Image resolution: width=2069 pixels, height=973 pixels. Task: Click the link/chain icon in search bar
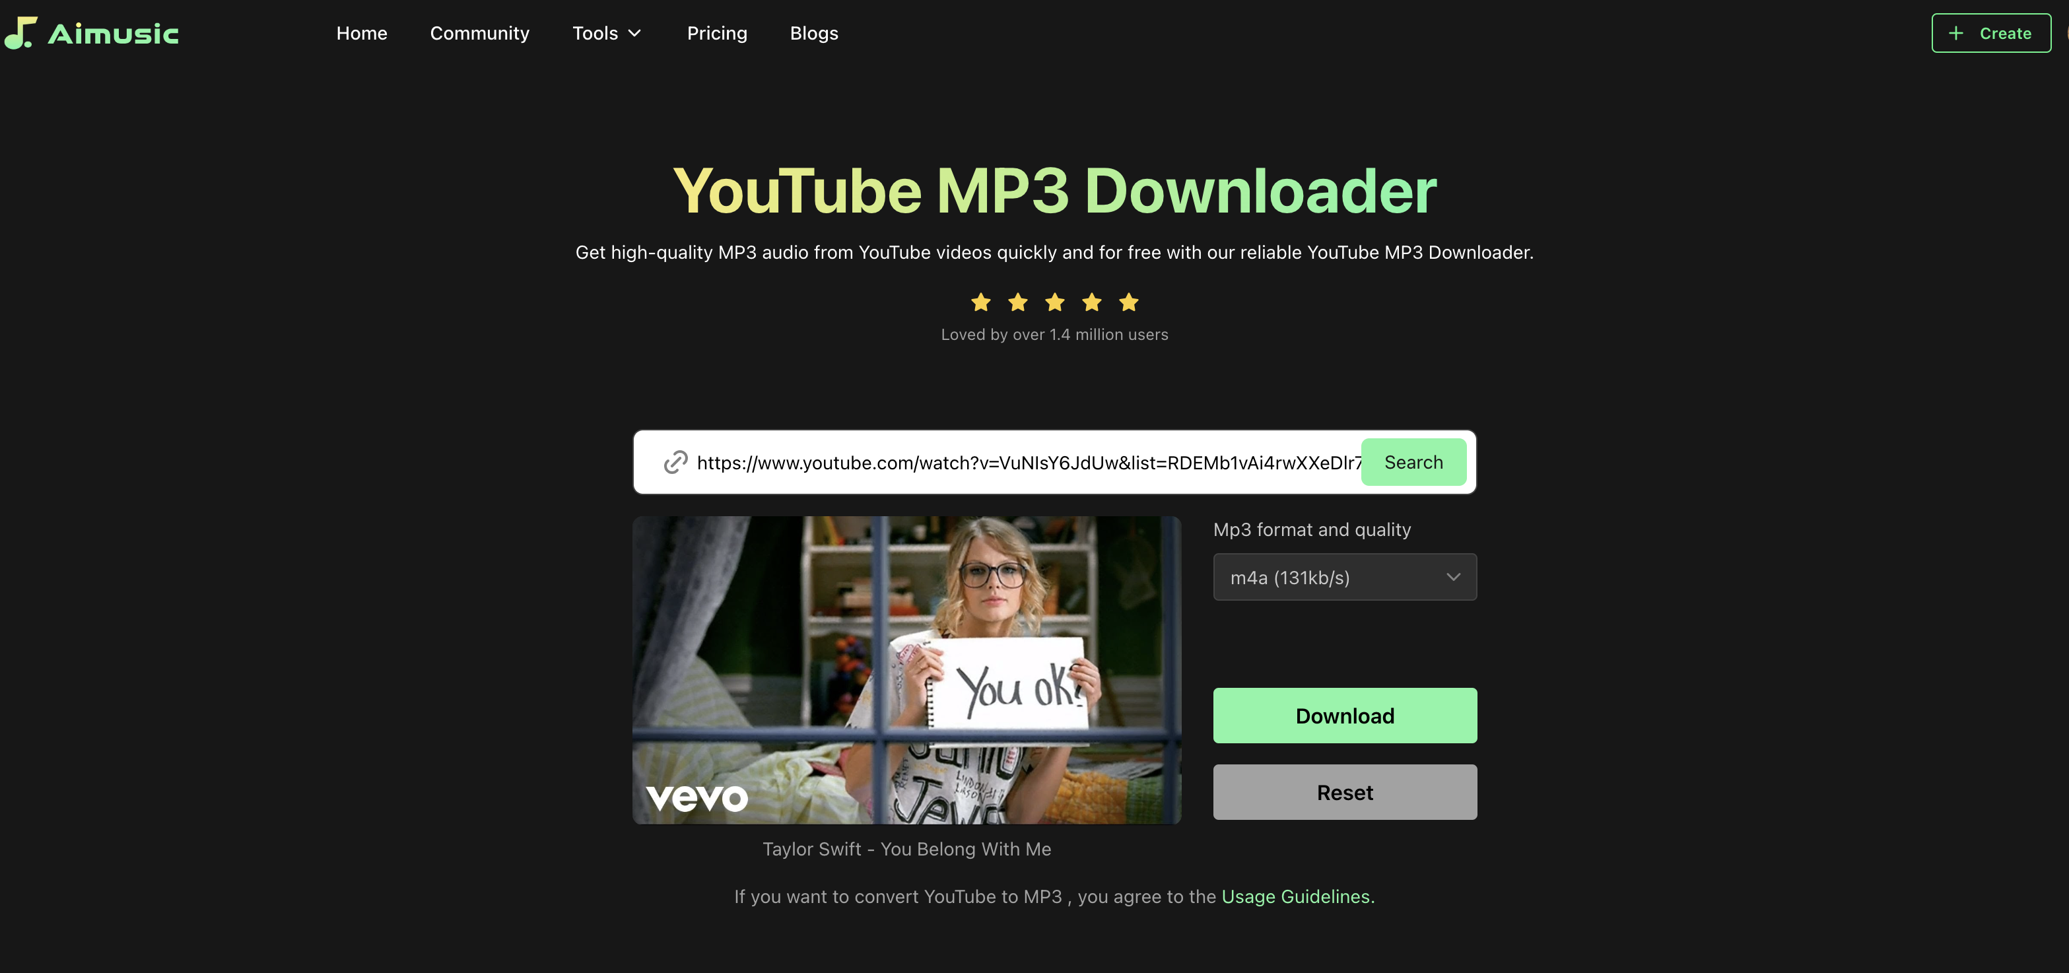coord(675,462)
